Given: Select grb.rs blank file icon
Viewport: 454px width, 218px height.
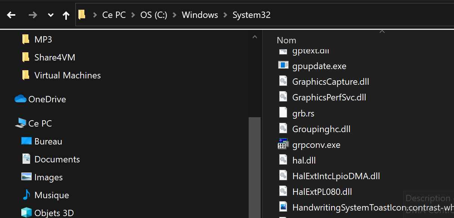Looking at the screenshot, I should [283, 112].
